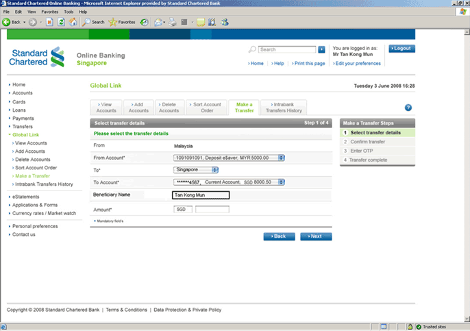
Task: Click the Next button
Action: 316,236
